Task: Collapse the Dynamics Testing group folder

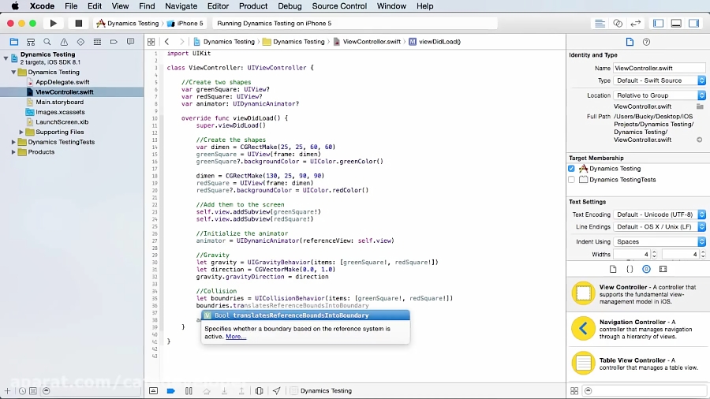Action: 13,72
